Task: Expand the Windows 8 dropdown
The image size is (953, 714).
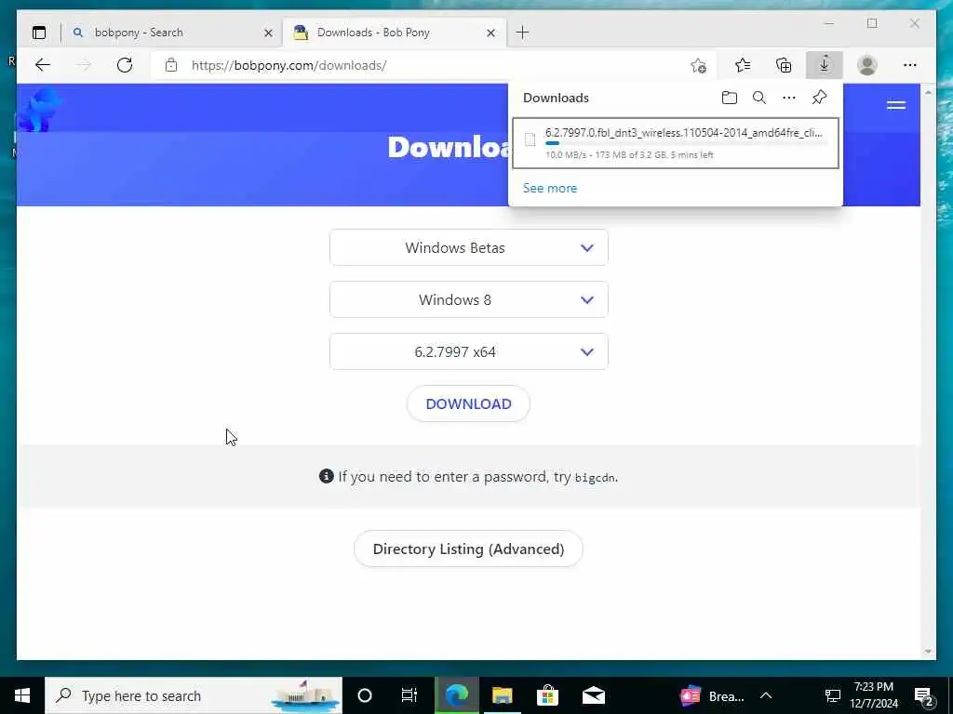Action: click(469, 300)
